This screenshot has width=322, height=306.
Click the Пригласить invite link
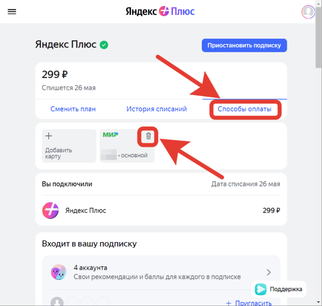[x=249, y=303]
